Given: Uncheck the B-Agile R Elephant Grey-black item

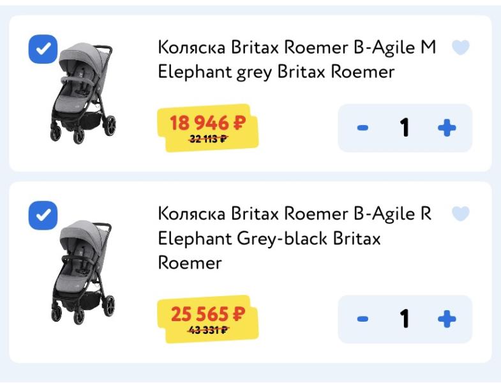Looking at the screenshot, I should pos(43,215).
